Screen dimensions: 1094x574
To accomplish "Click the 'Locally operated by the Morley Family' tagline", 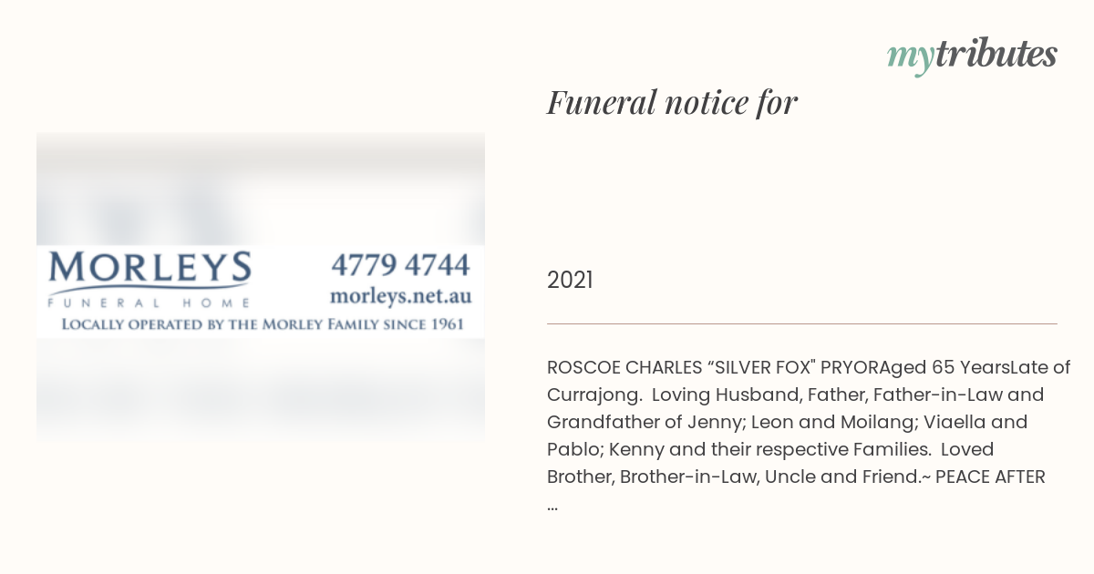I will coord(262,324).
